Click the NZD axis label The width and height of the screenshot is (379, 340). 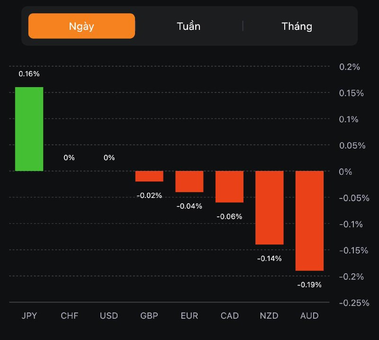click(x=270, y=316)
